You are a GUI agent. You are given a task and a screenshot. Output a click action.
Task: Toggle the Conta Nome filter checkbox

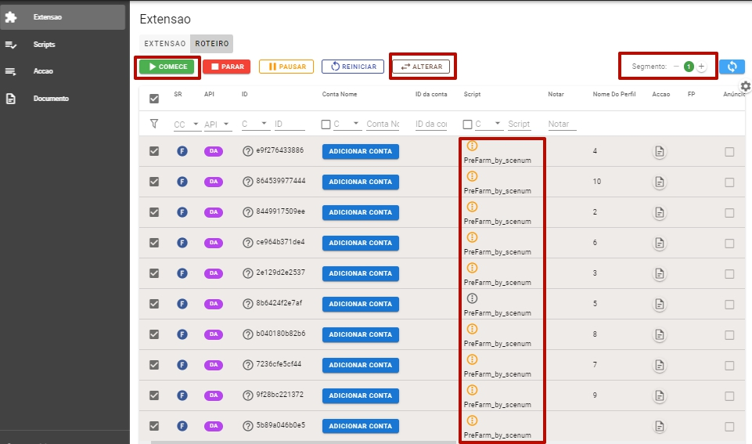click(326, 125)
